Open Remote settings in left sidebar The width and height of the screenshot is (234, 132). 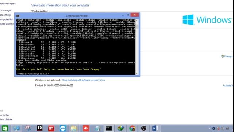(5, 15)
